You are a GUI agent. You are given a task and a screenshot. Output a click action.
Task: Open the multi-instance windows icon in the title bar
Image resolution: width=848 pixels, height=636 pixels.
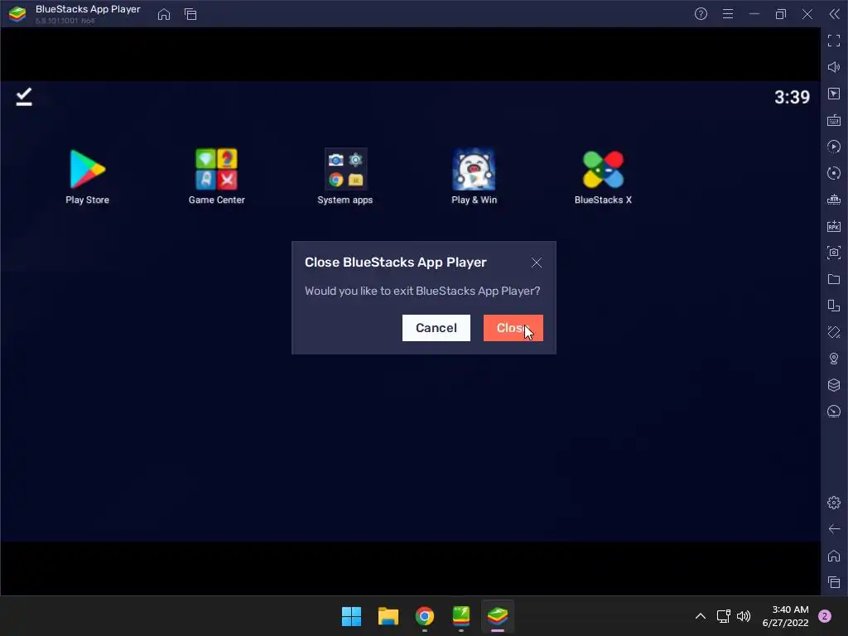190,14
